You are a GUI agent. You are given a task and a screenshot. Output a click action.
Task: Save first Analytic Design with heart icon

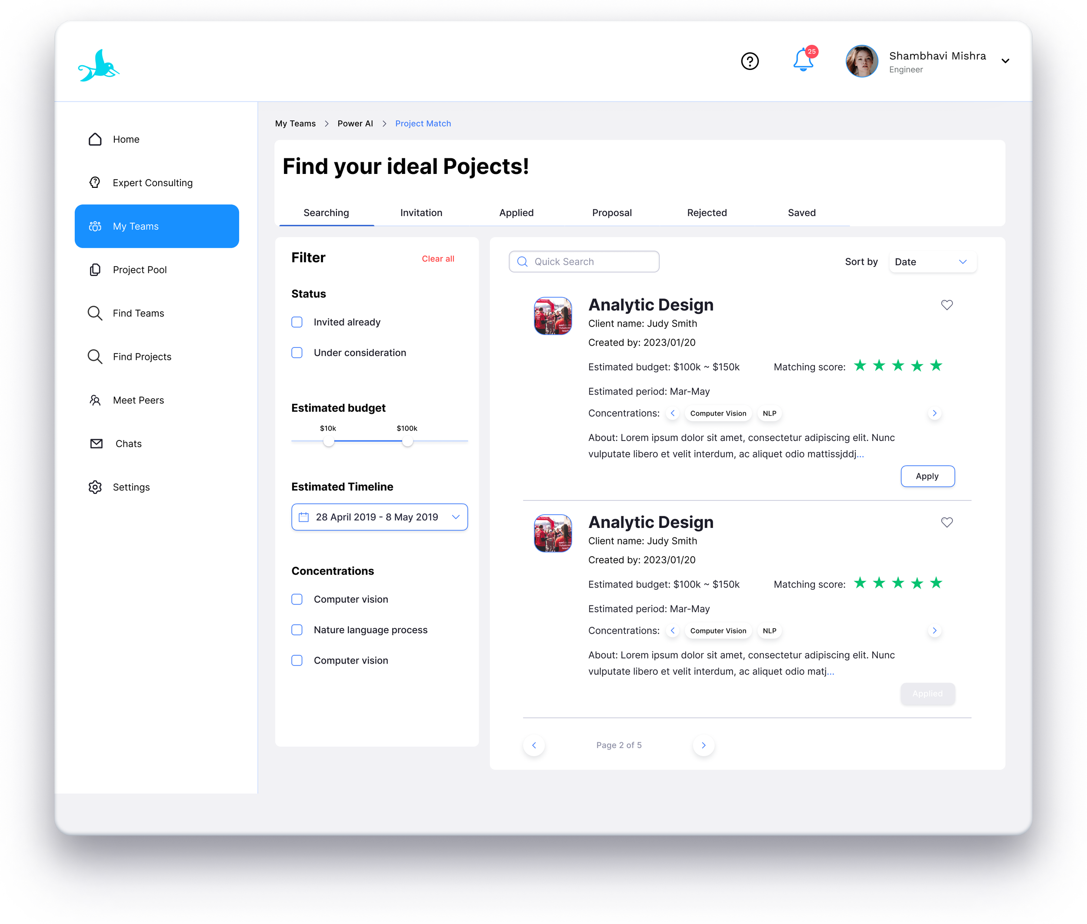(x=947, y=305)
